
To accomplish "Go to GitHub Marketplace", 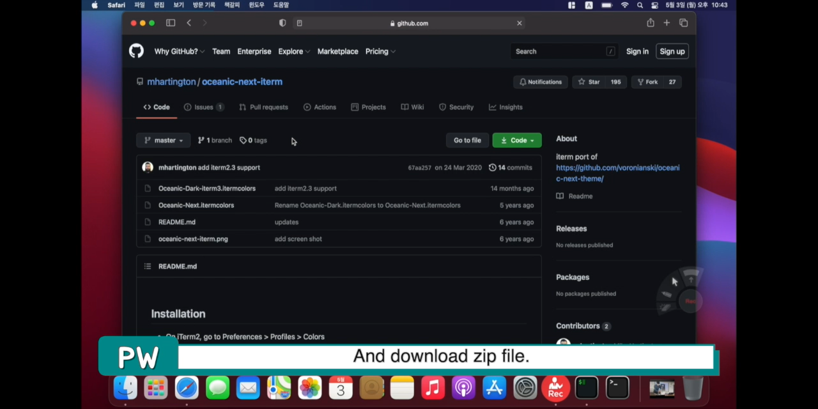I will click(x=337, y=51).
